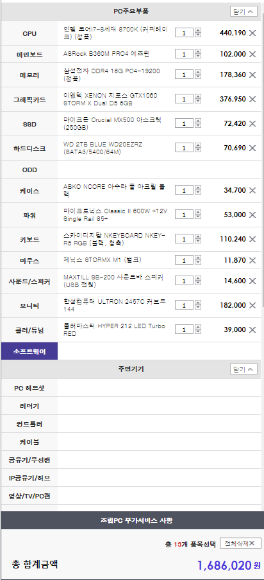
Task: Delete the 메인보드 ASRock row via X
Action: tap(252, 55)
